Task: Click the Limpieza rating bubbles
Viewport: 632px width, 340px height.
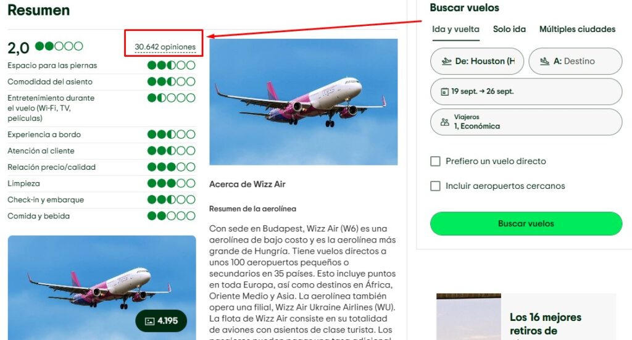Action: [172, 183]
